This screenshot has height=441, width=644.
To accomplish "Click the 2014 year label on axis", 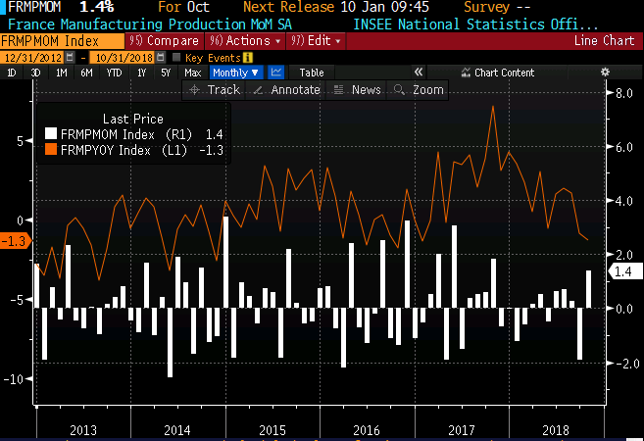I will [x=177, y=430].
